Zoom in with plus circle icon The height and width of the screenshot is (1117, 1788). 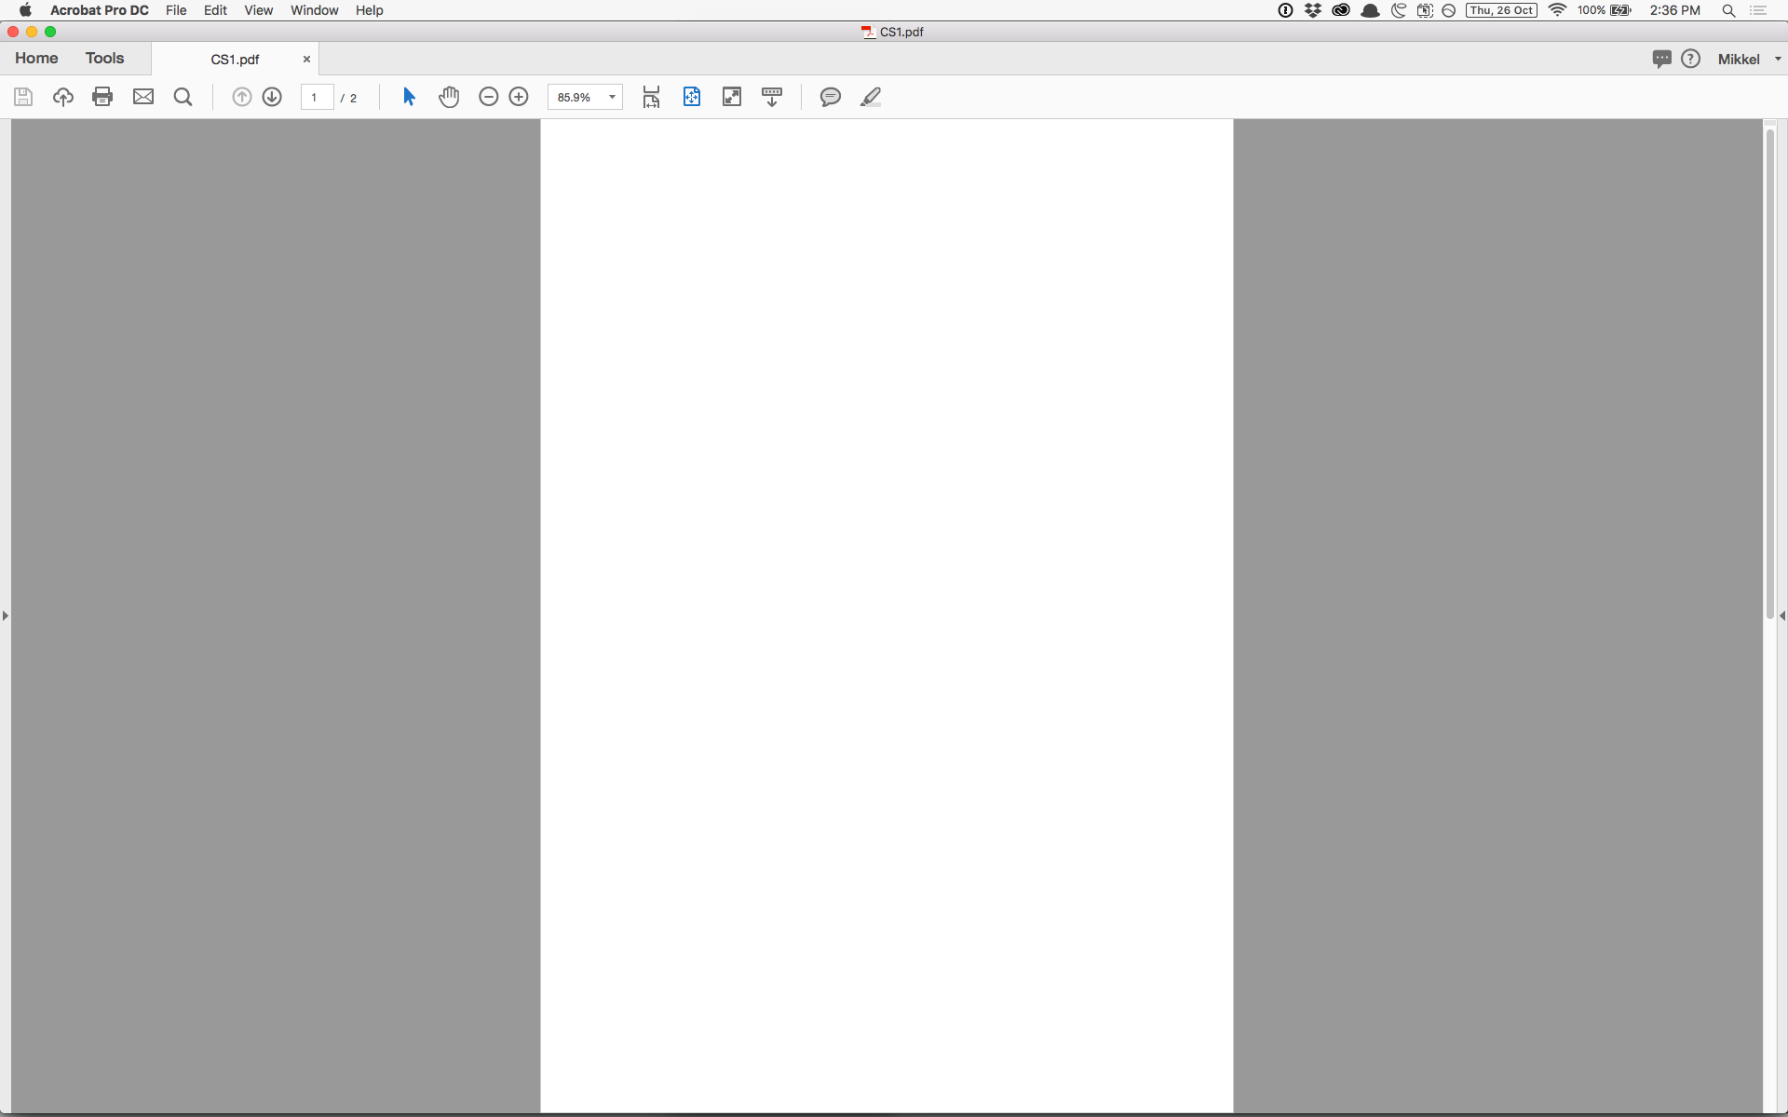pyautogui.click(x=519, y=97)
